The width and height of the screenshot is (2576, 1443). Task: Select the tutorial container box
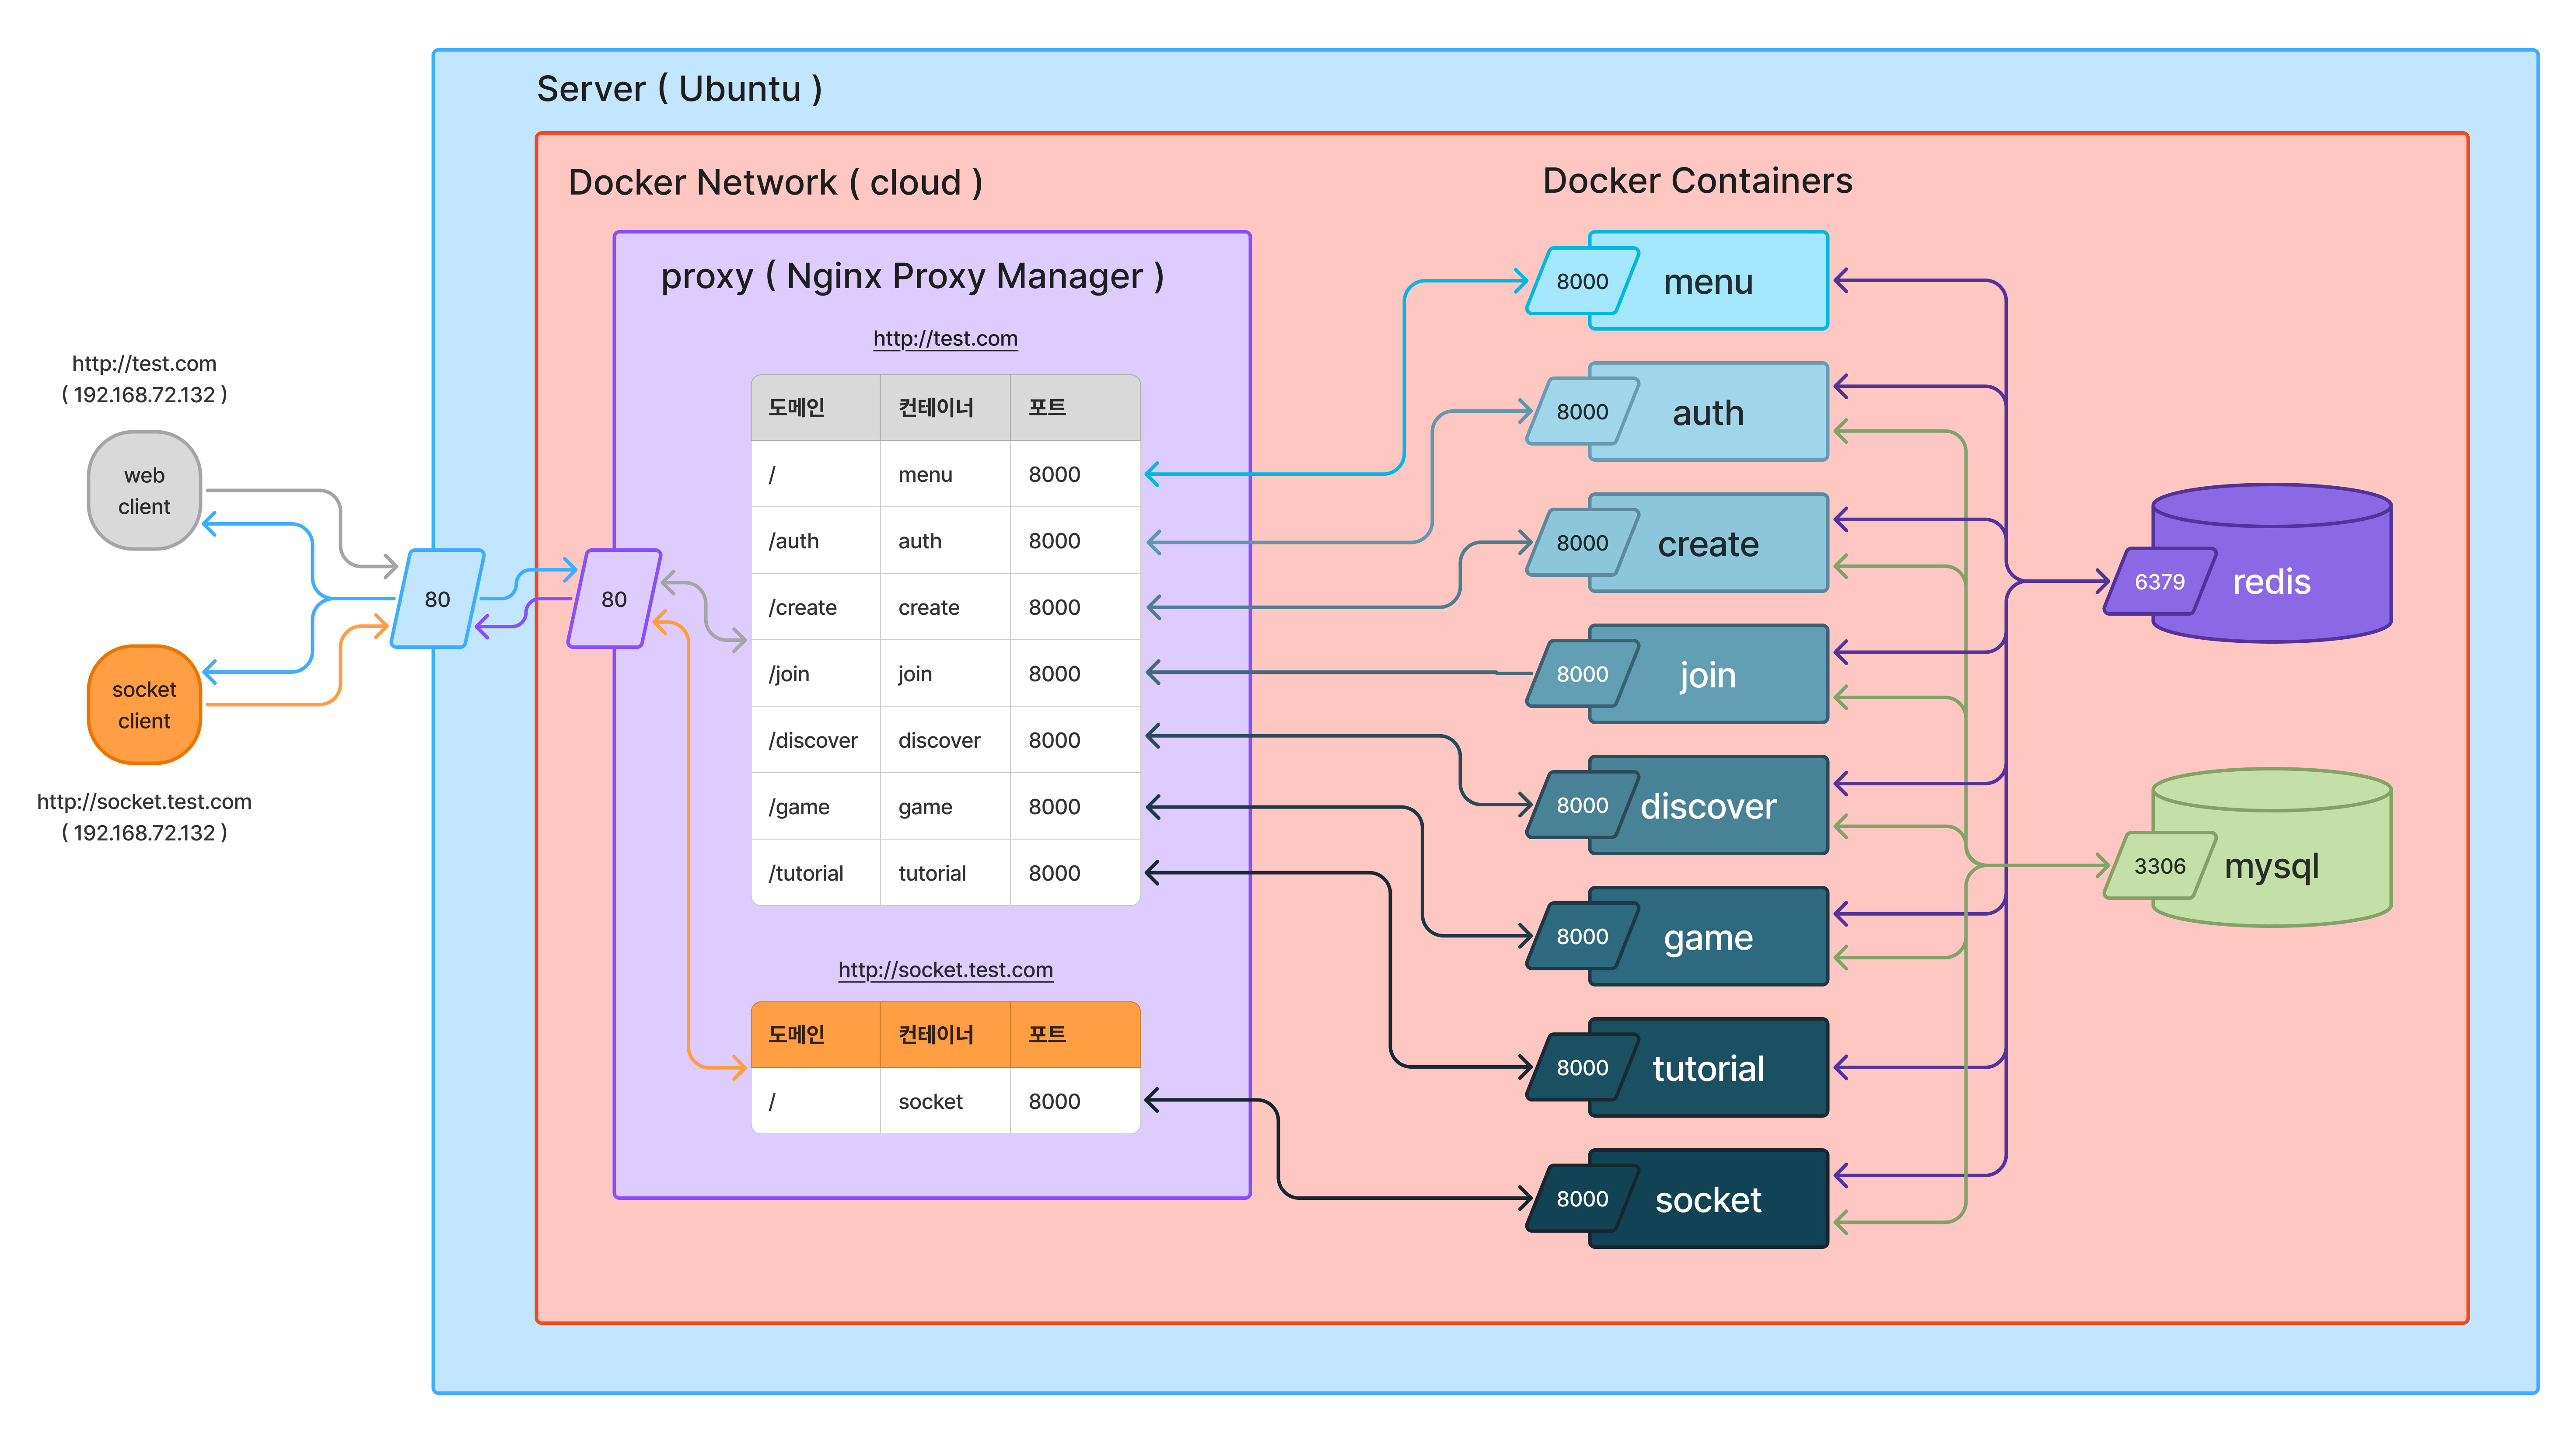[x=1708, y=1067]
